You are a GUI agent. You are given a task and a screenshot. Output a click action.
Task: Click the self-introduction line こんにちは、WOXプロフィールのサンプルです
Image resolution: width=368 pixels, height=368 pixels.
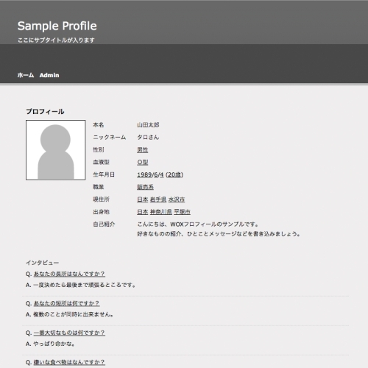(x=198, y=224)
